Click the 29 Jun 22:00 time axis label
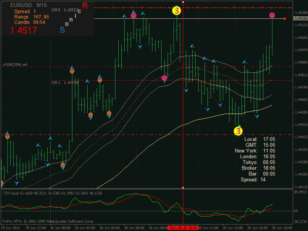The height and width of the screenshot is (231, 308). (x=36, y=228)
